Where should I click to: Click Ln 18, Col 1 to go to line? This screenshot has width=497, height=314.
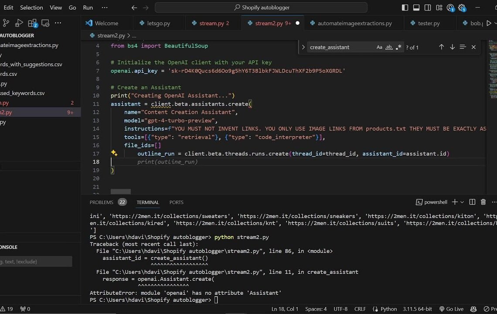(285, 309)
